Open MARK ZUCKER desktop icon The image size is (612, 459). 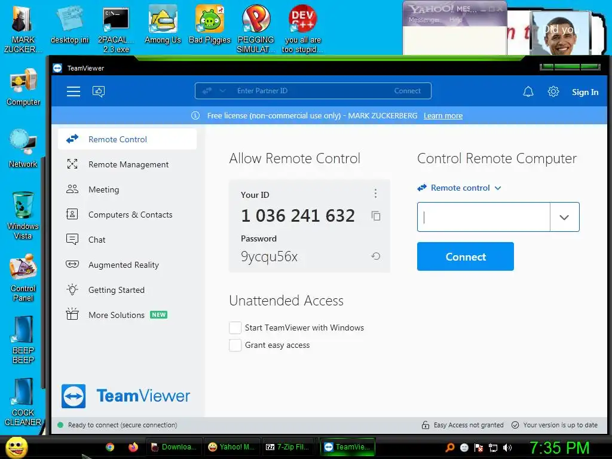pyautogui.click(x=23, y=29)
